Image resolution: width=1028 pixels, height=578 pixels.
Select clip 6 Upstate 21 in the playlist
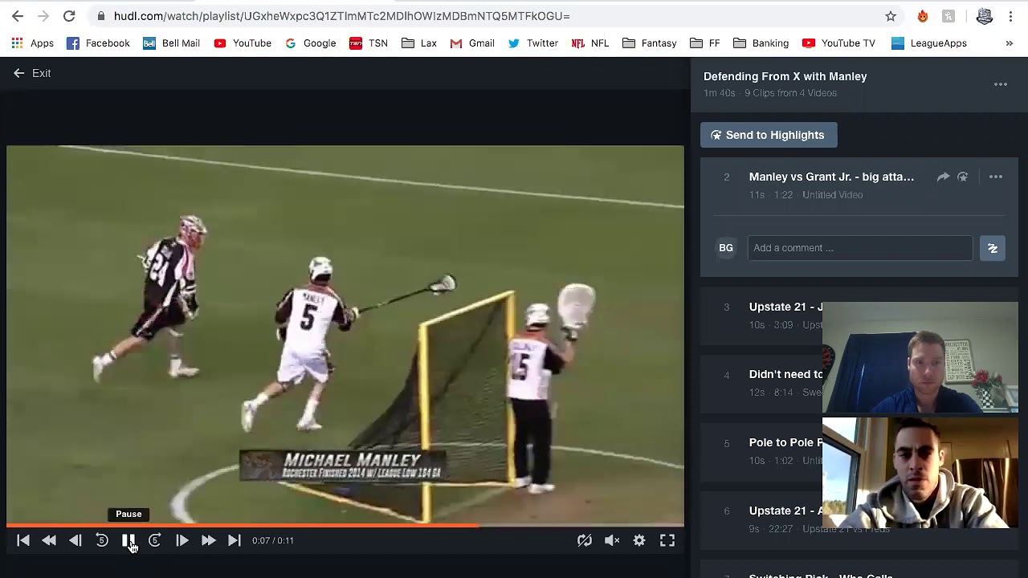coord(761,519)
